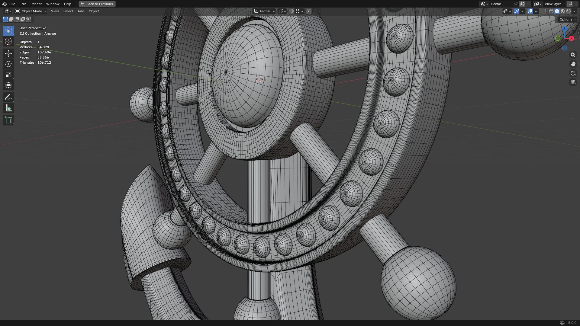Viewport: 580px width, 326px height.
Task: Toggle show overlays
Action: tap(530, 11)
